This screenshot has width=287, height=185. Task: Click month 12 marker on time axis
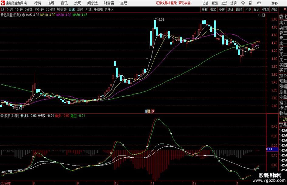[x=194, y=183]
